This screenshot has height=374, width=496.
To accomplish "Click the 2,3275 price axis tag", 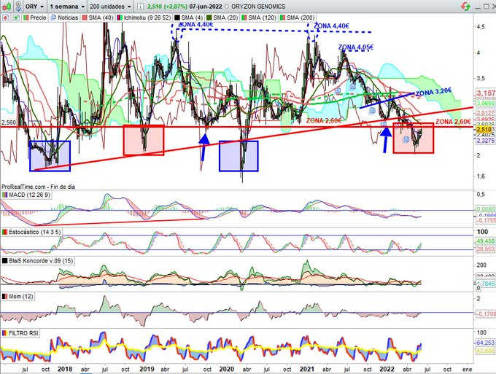I will 485,141.
